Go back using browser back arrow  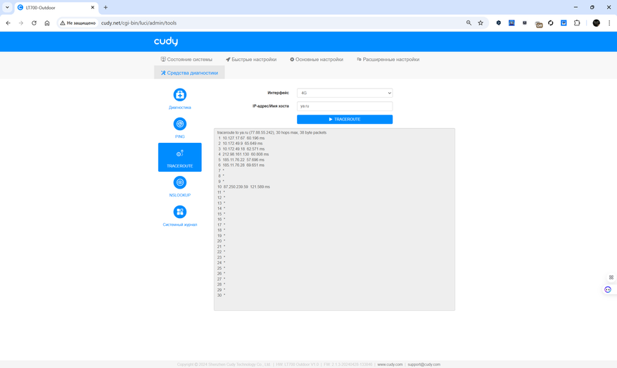pyautogui.click(x=8, y=23)
